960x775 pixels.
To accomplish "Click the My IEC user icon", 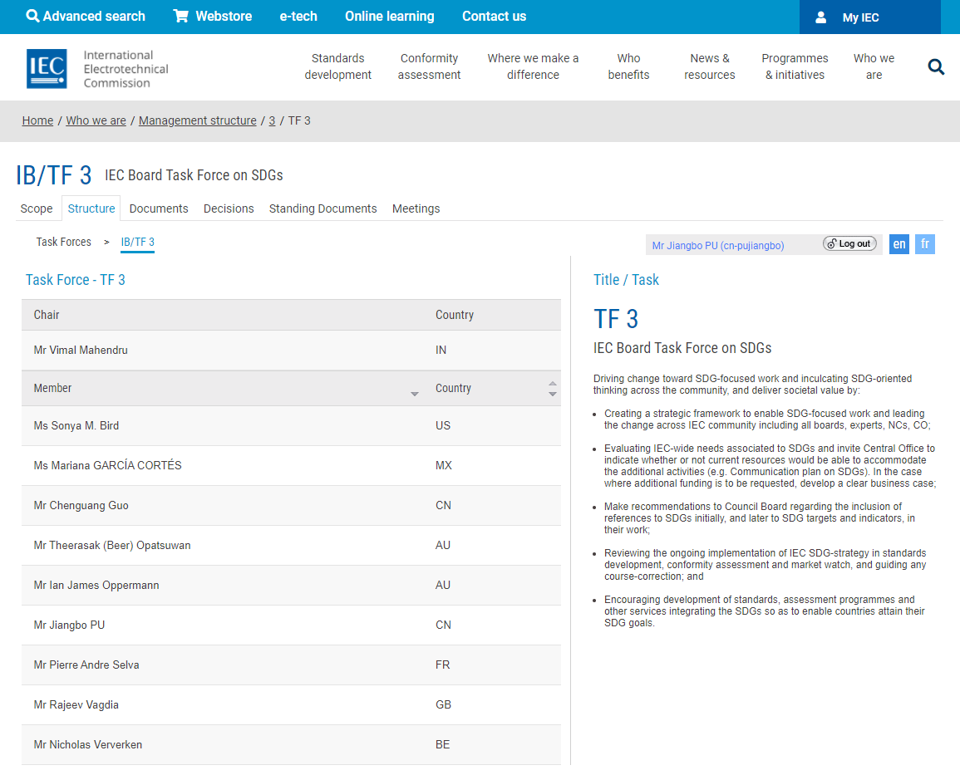I will (x=821, y=17).
